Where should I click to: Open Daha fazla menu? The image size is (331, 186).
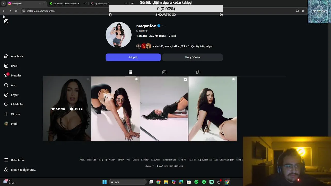click(x=14, y=160)
